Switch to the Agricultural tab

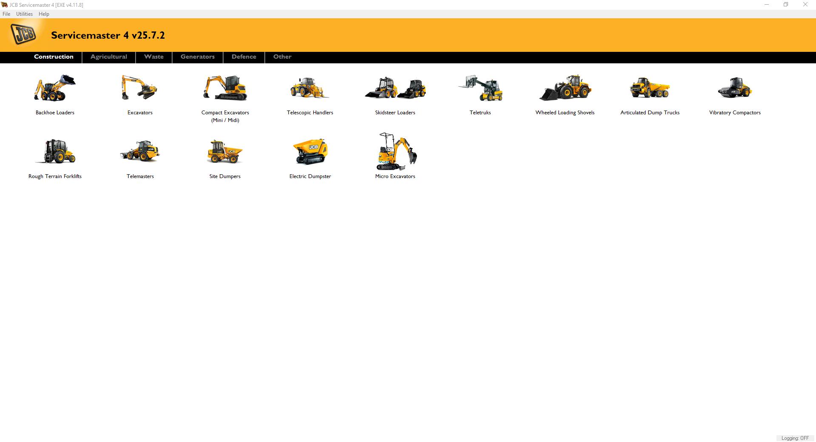109,57
